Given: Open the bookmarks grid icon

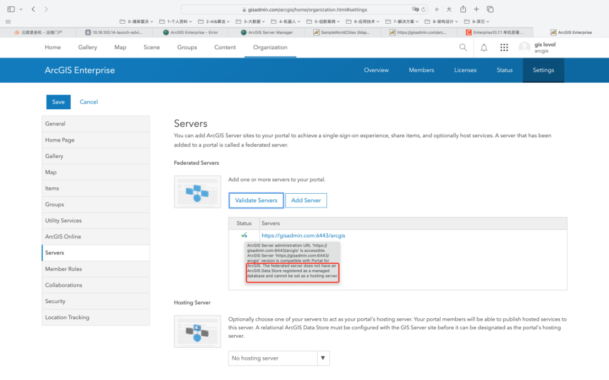Looking at the screenshot, I should tap(8, 22).
